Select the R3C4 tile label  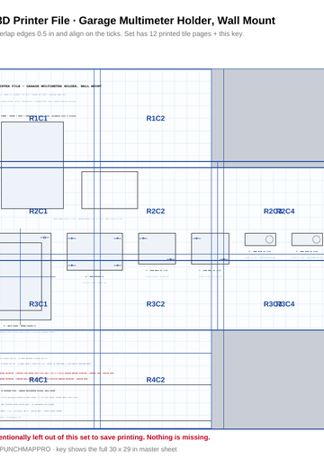[x=285, y=304]
